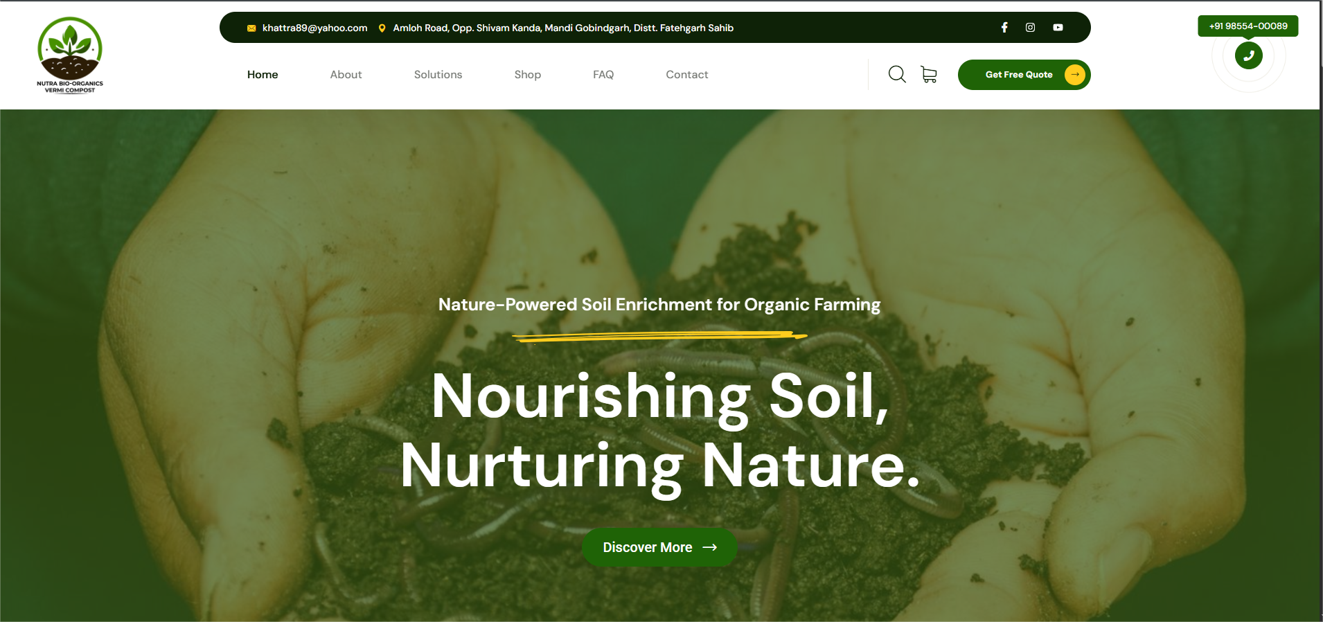1323x622 pixels.
Task: Click the yellow location pin icon
Action: tap(382, 28)
